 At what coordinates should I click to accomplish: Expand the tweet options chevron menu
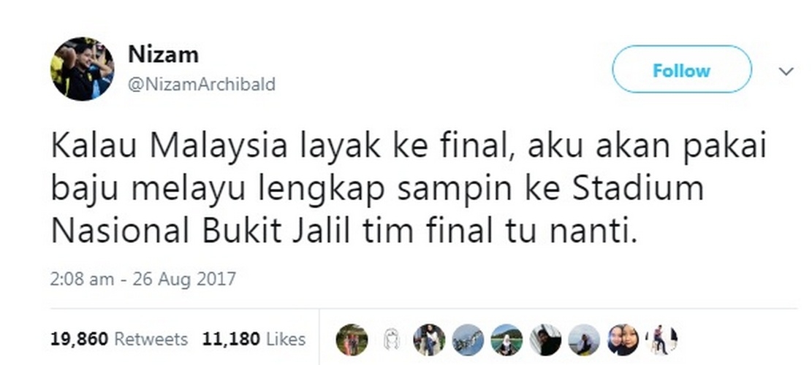click(786, 72)
